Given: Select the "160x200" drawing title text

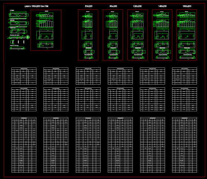Looking at the screenshot, I should coord(36,6).
